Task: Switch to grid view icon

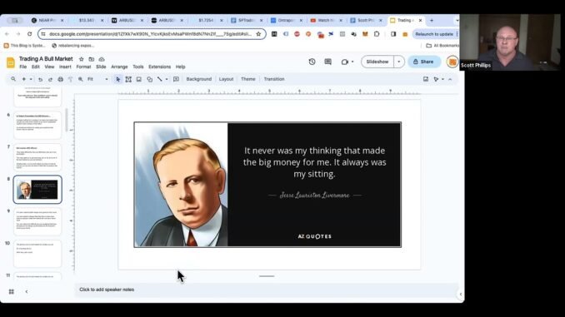Action: point(11,292)
